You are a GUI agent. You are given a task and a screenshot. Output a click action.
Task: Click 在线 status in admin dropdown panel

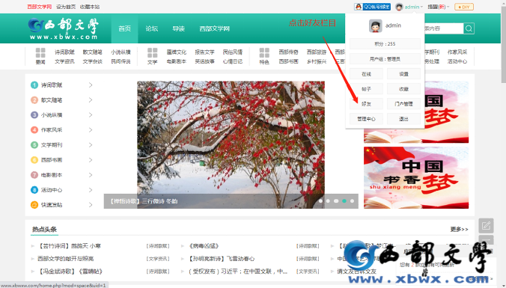[366, 74]
